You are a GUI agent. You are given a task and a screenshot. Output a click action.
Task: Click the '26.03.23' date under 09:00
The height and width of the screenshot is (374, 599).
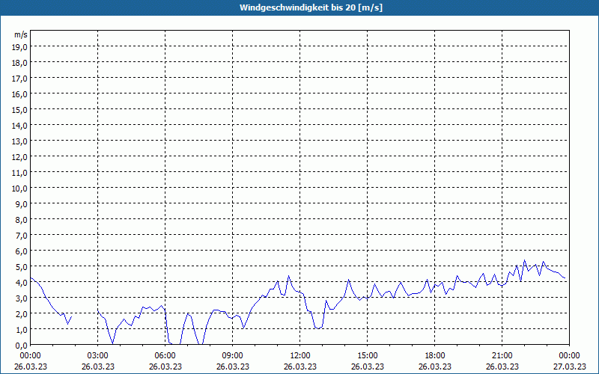[x=233, y=367]
